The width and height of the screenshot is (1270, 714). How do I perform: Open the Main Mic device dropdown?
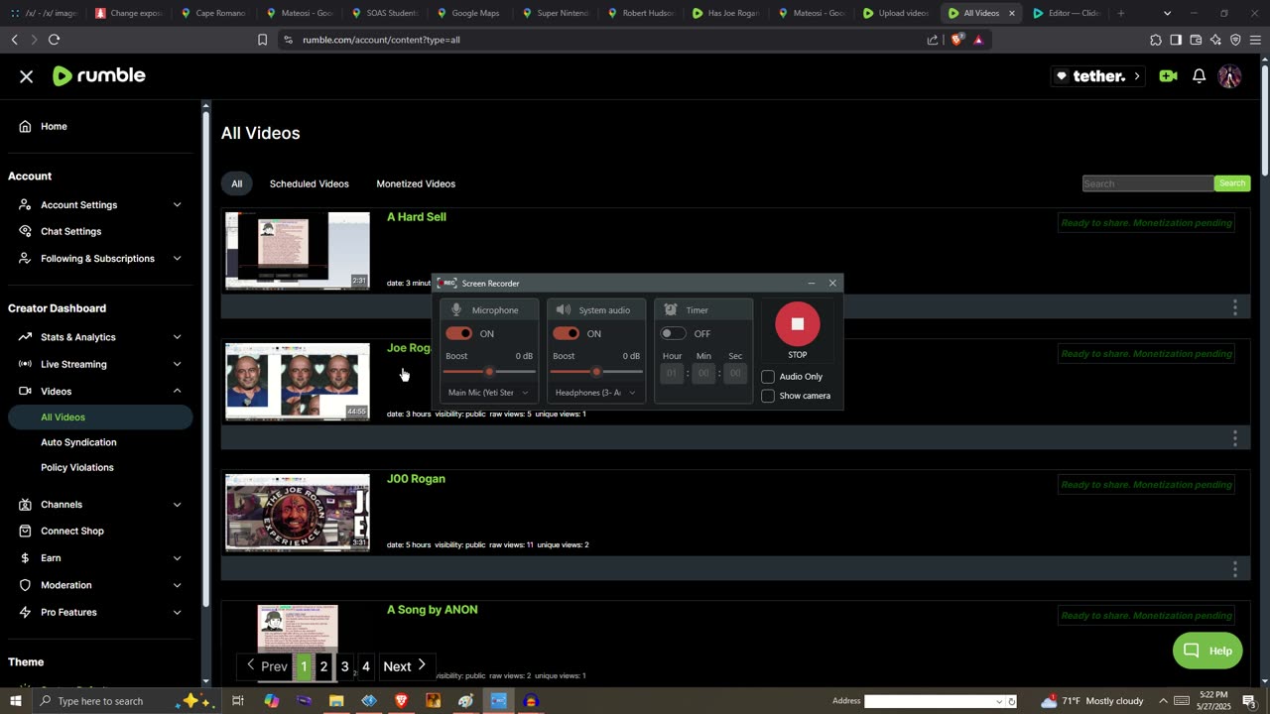point(488,393)
